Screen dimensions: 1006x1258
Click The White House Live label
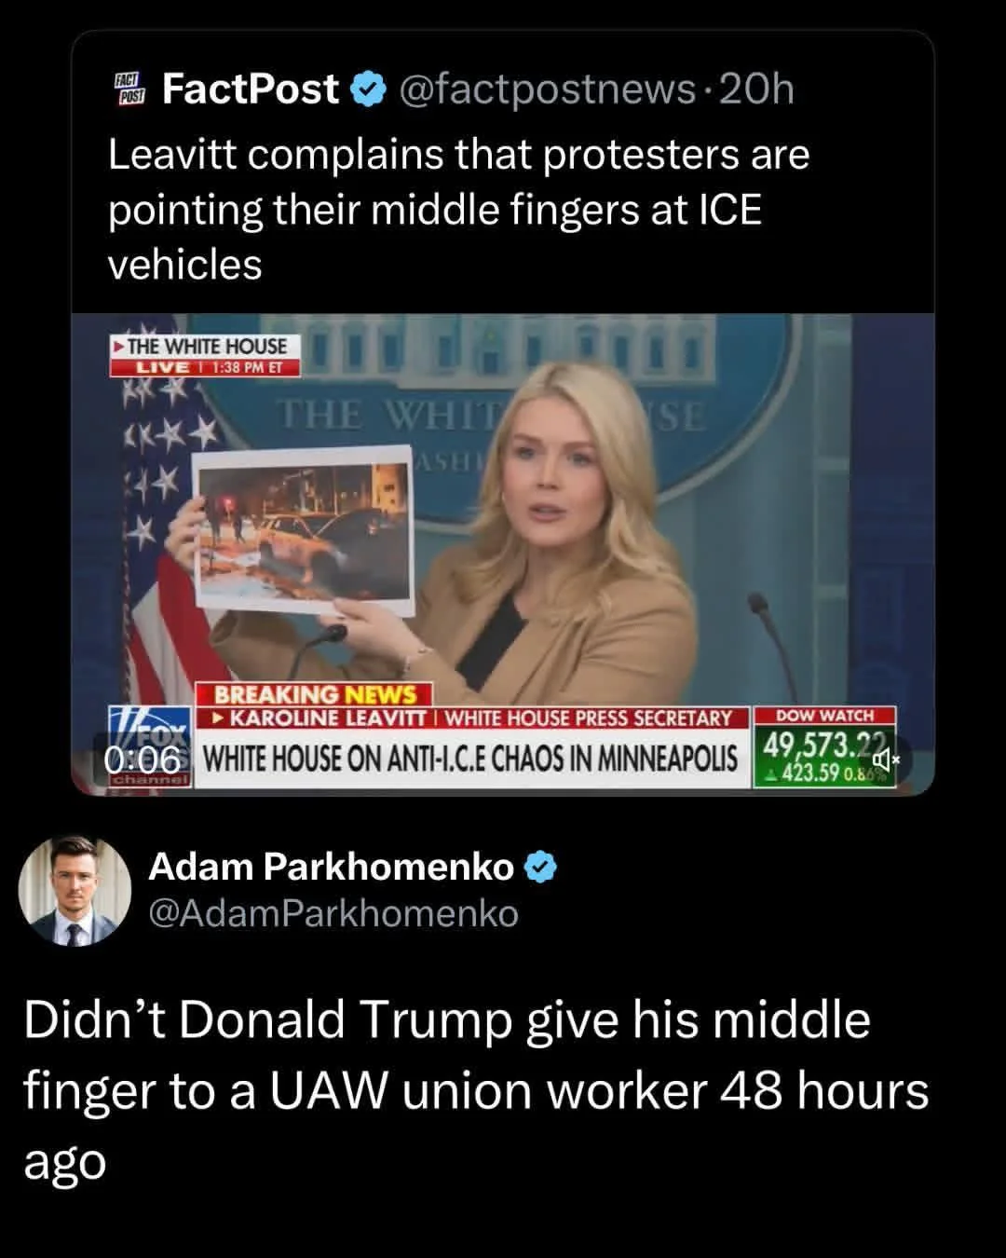pyautogui.click(x=205, y=356)
